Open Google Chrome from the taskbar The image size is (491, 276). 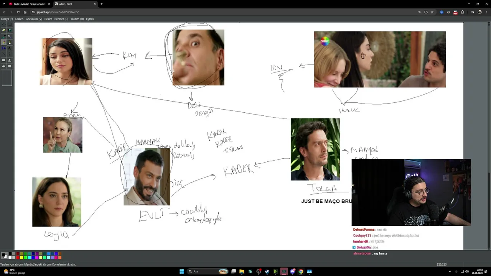click(301, 271)
